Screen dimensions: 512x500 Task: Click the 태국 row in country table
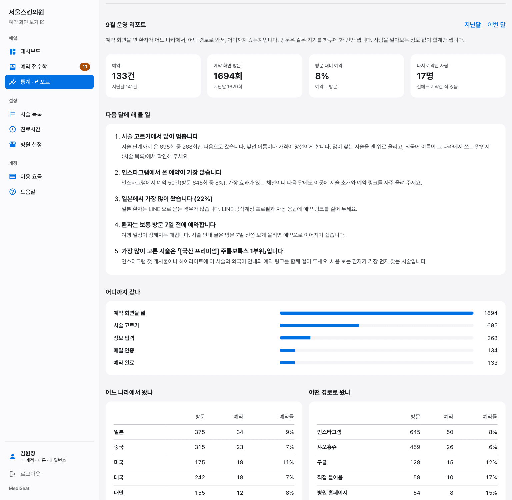(204, 478)
